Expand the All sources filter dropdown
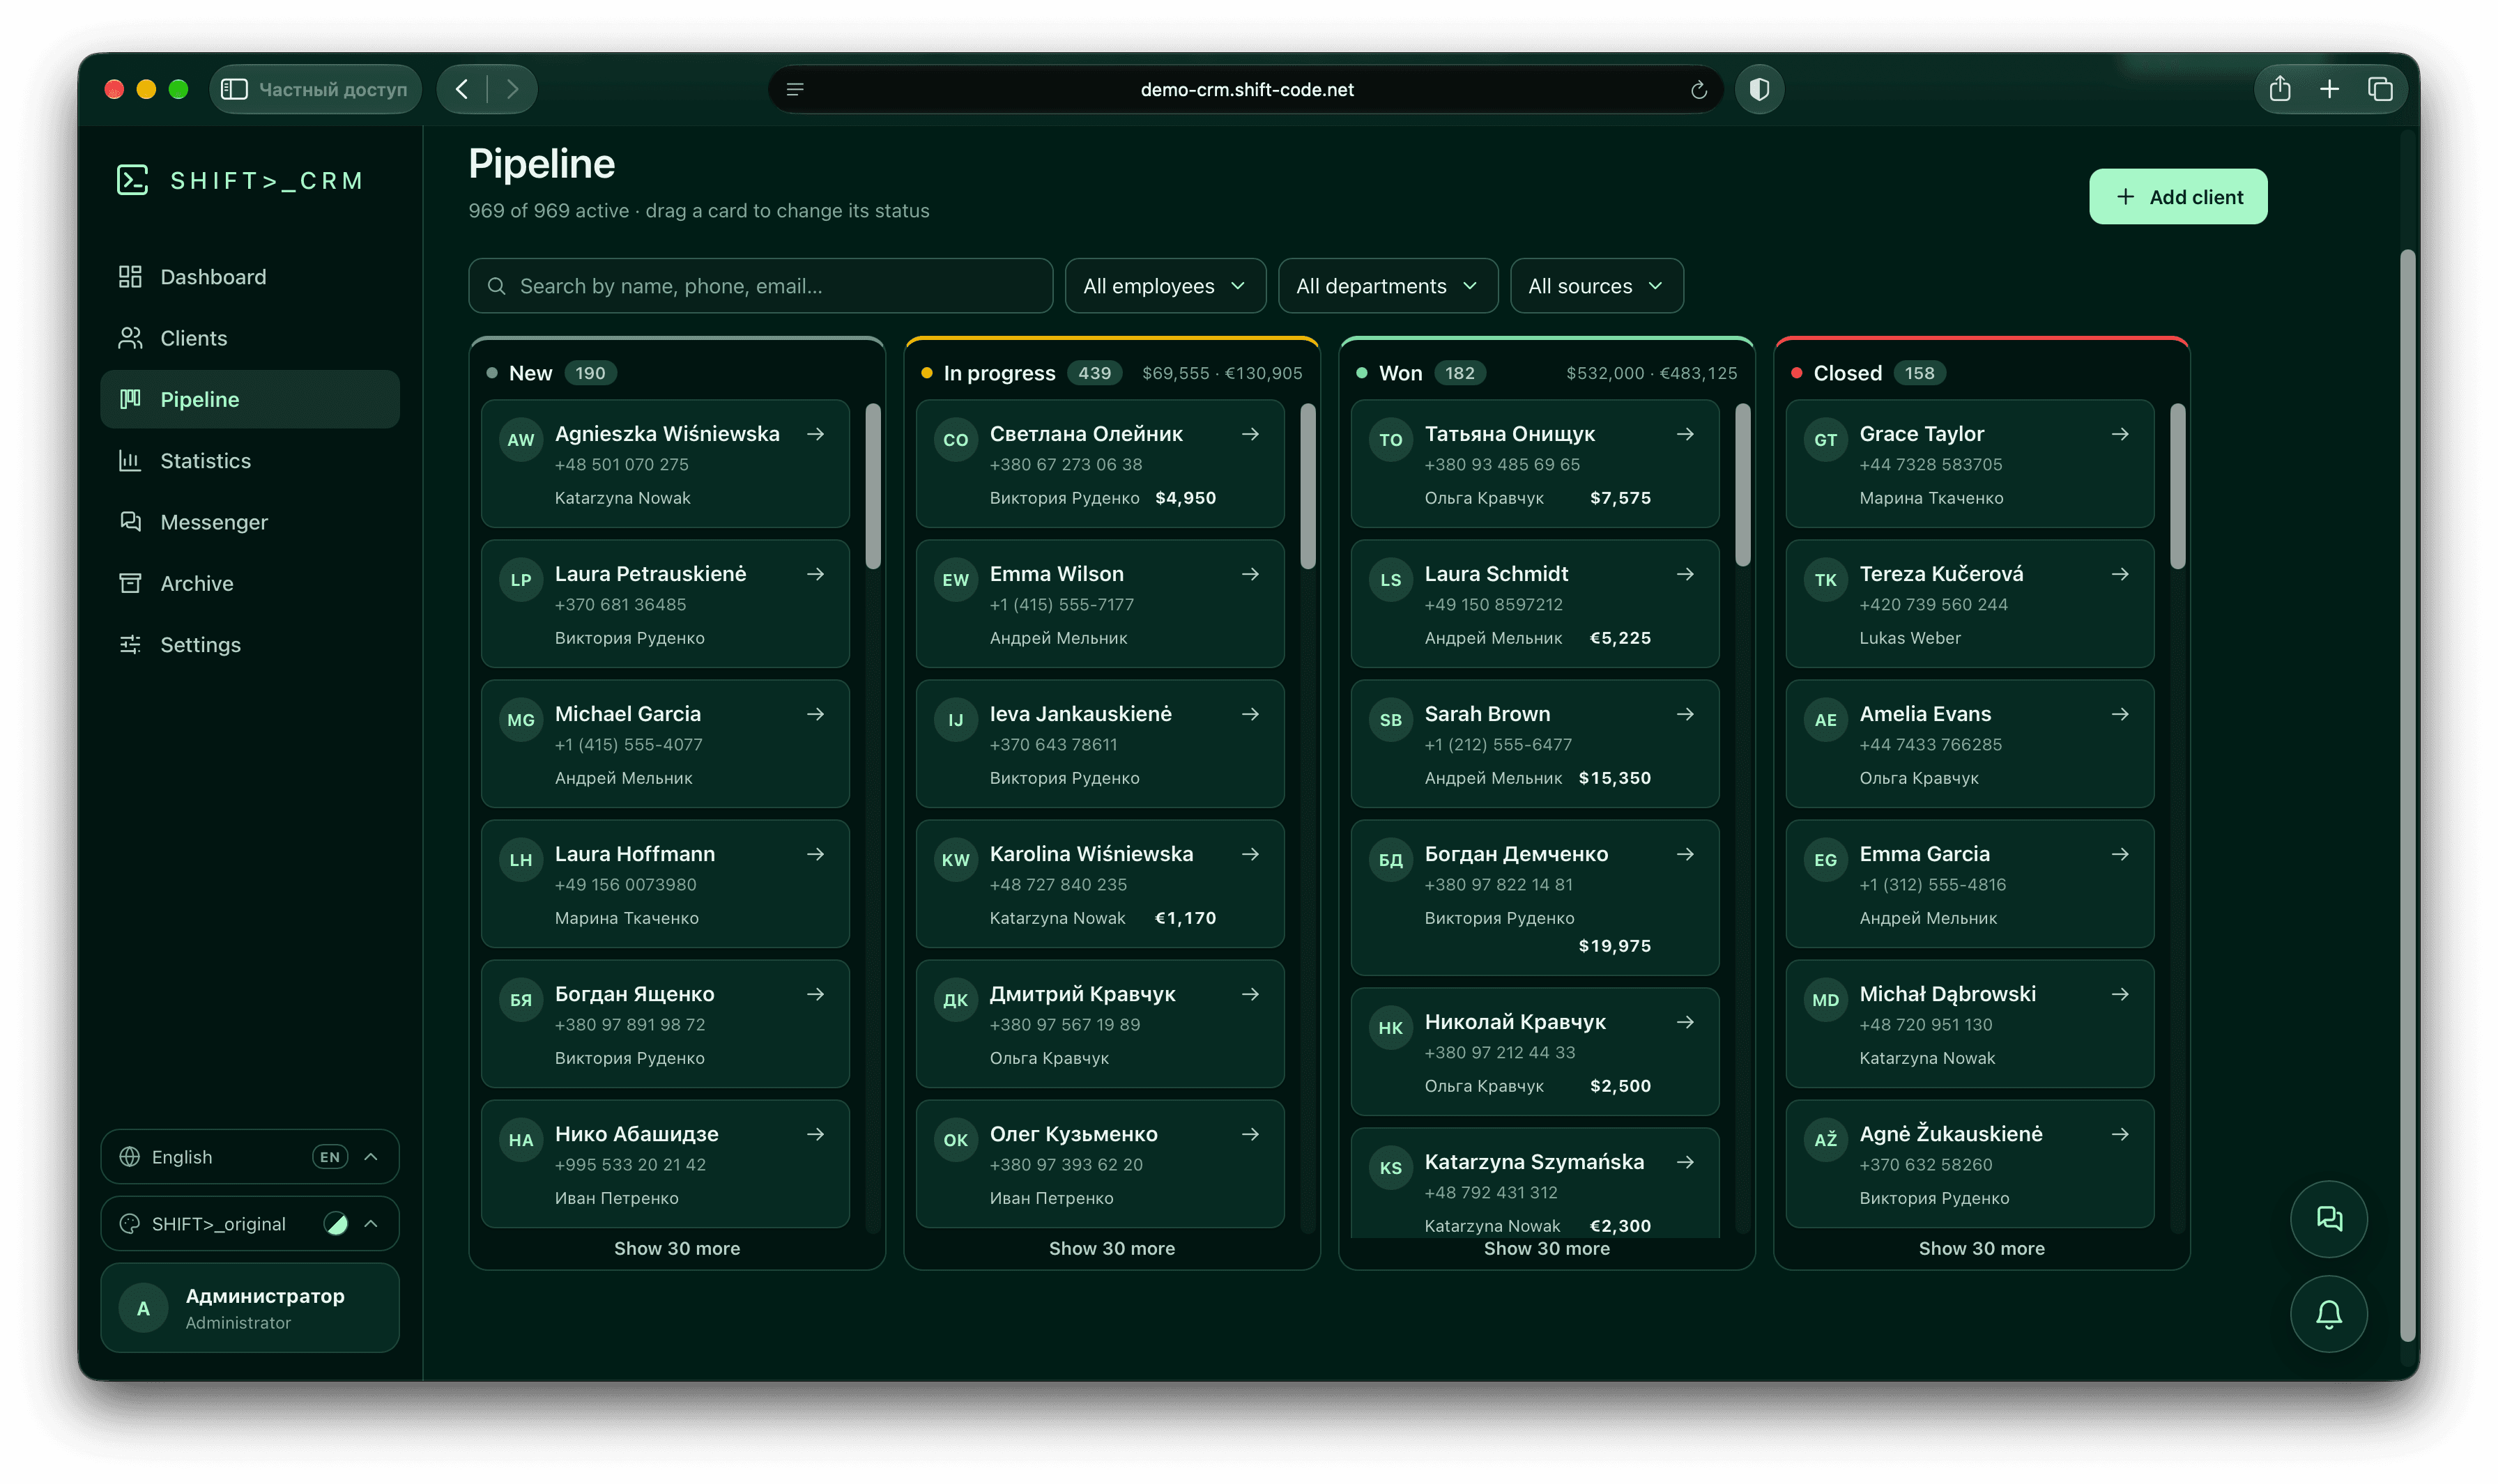The image size is (2498, 1484). (x=1595, y=286)
